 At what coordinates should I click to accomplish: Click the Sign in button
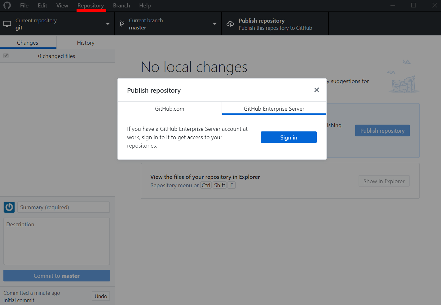pyautogui.click(x=289, y=137)
